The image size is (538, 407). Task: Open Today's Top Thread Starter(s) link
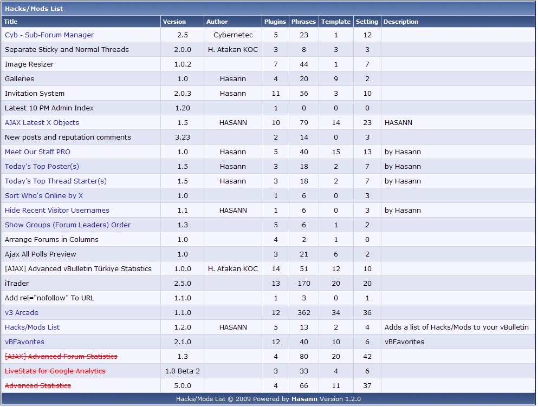[x=56, y=181]
